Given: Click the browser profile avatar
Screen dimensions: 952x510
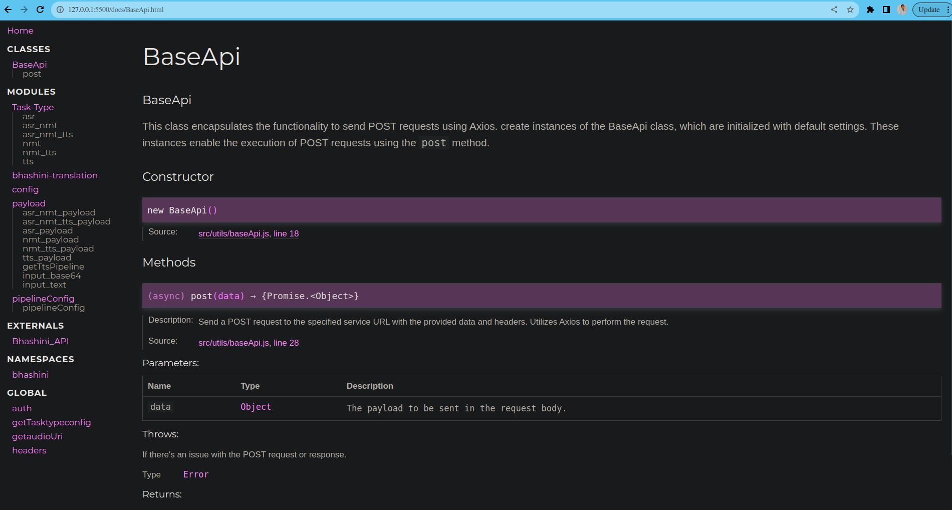Looking at the screenshot, I should pyautogui.click(x=902, y=9).
